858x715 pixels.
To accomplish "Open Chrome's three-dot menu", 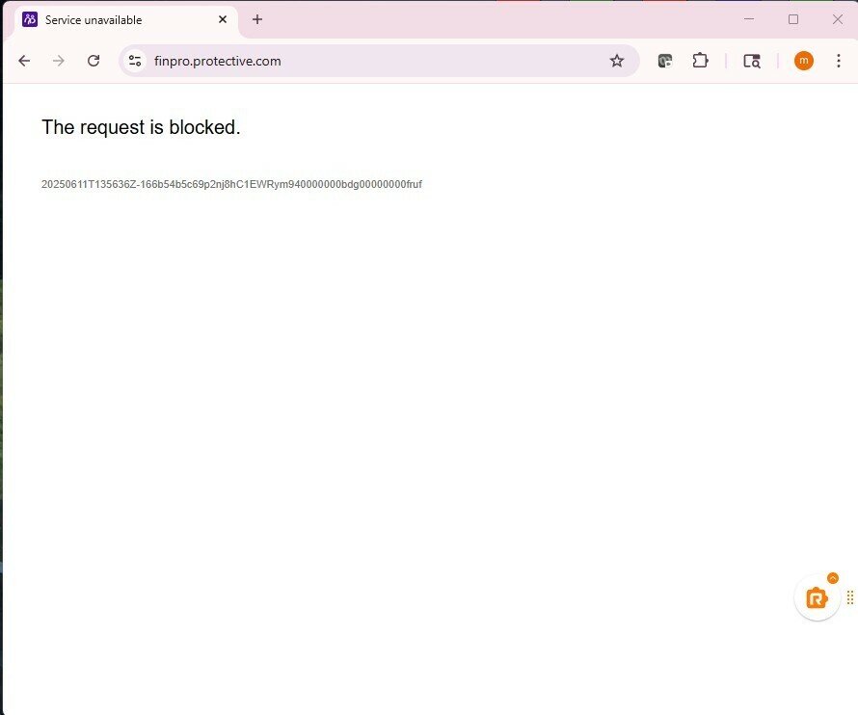I will pos(839,61).
